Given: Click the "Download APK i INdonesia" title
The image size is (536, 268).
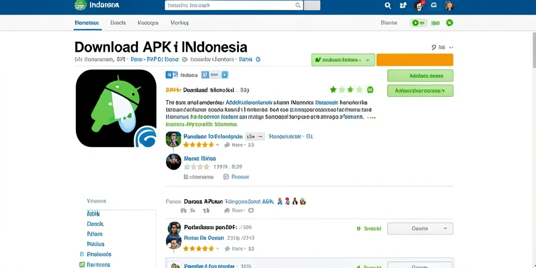Looking at the screenshot, I should pyautogui.click(x=161, y=47).
